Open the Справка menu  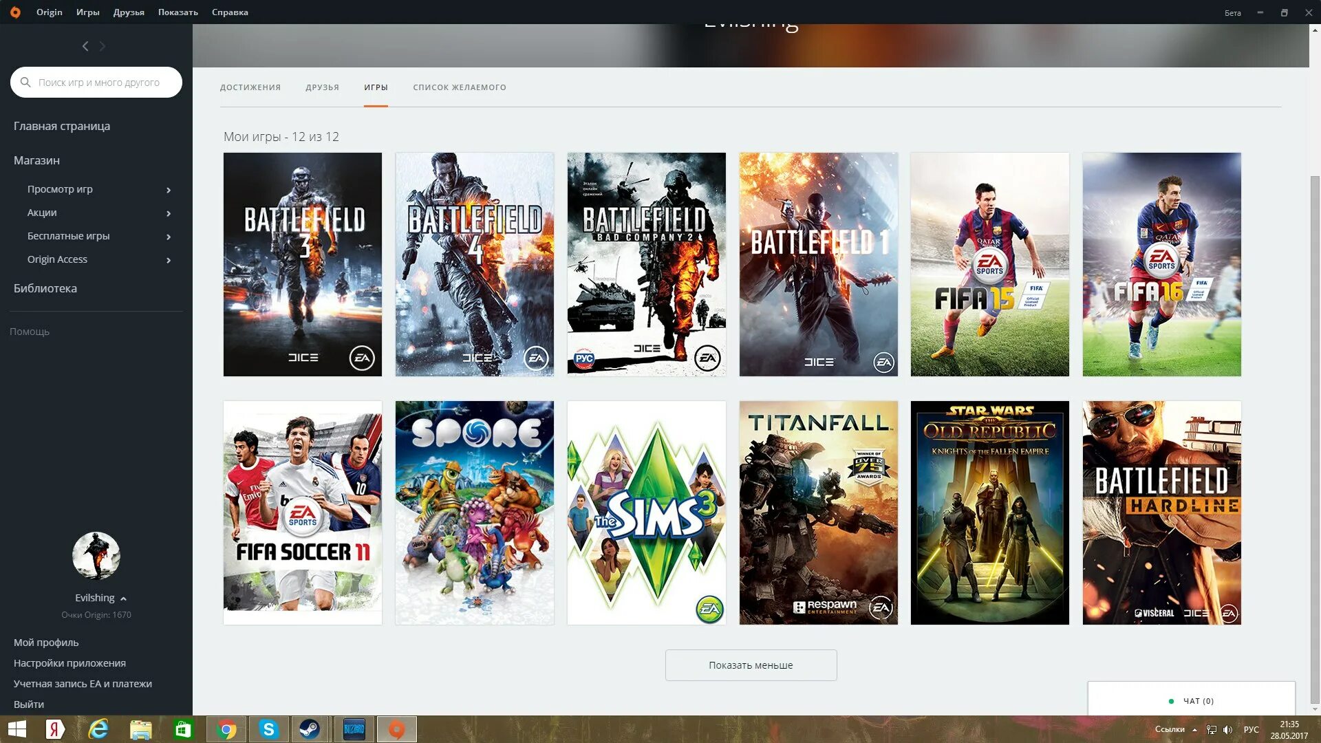point(230,12)
